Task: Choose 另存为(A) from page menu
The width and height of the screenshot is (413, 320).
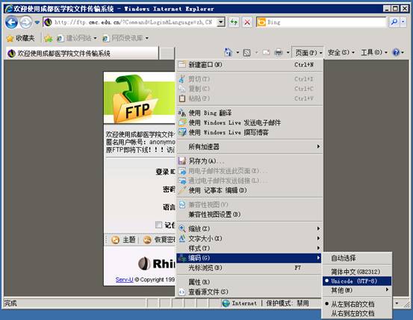Action: 249,161
